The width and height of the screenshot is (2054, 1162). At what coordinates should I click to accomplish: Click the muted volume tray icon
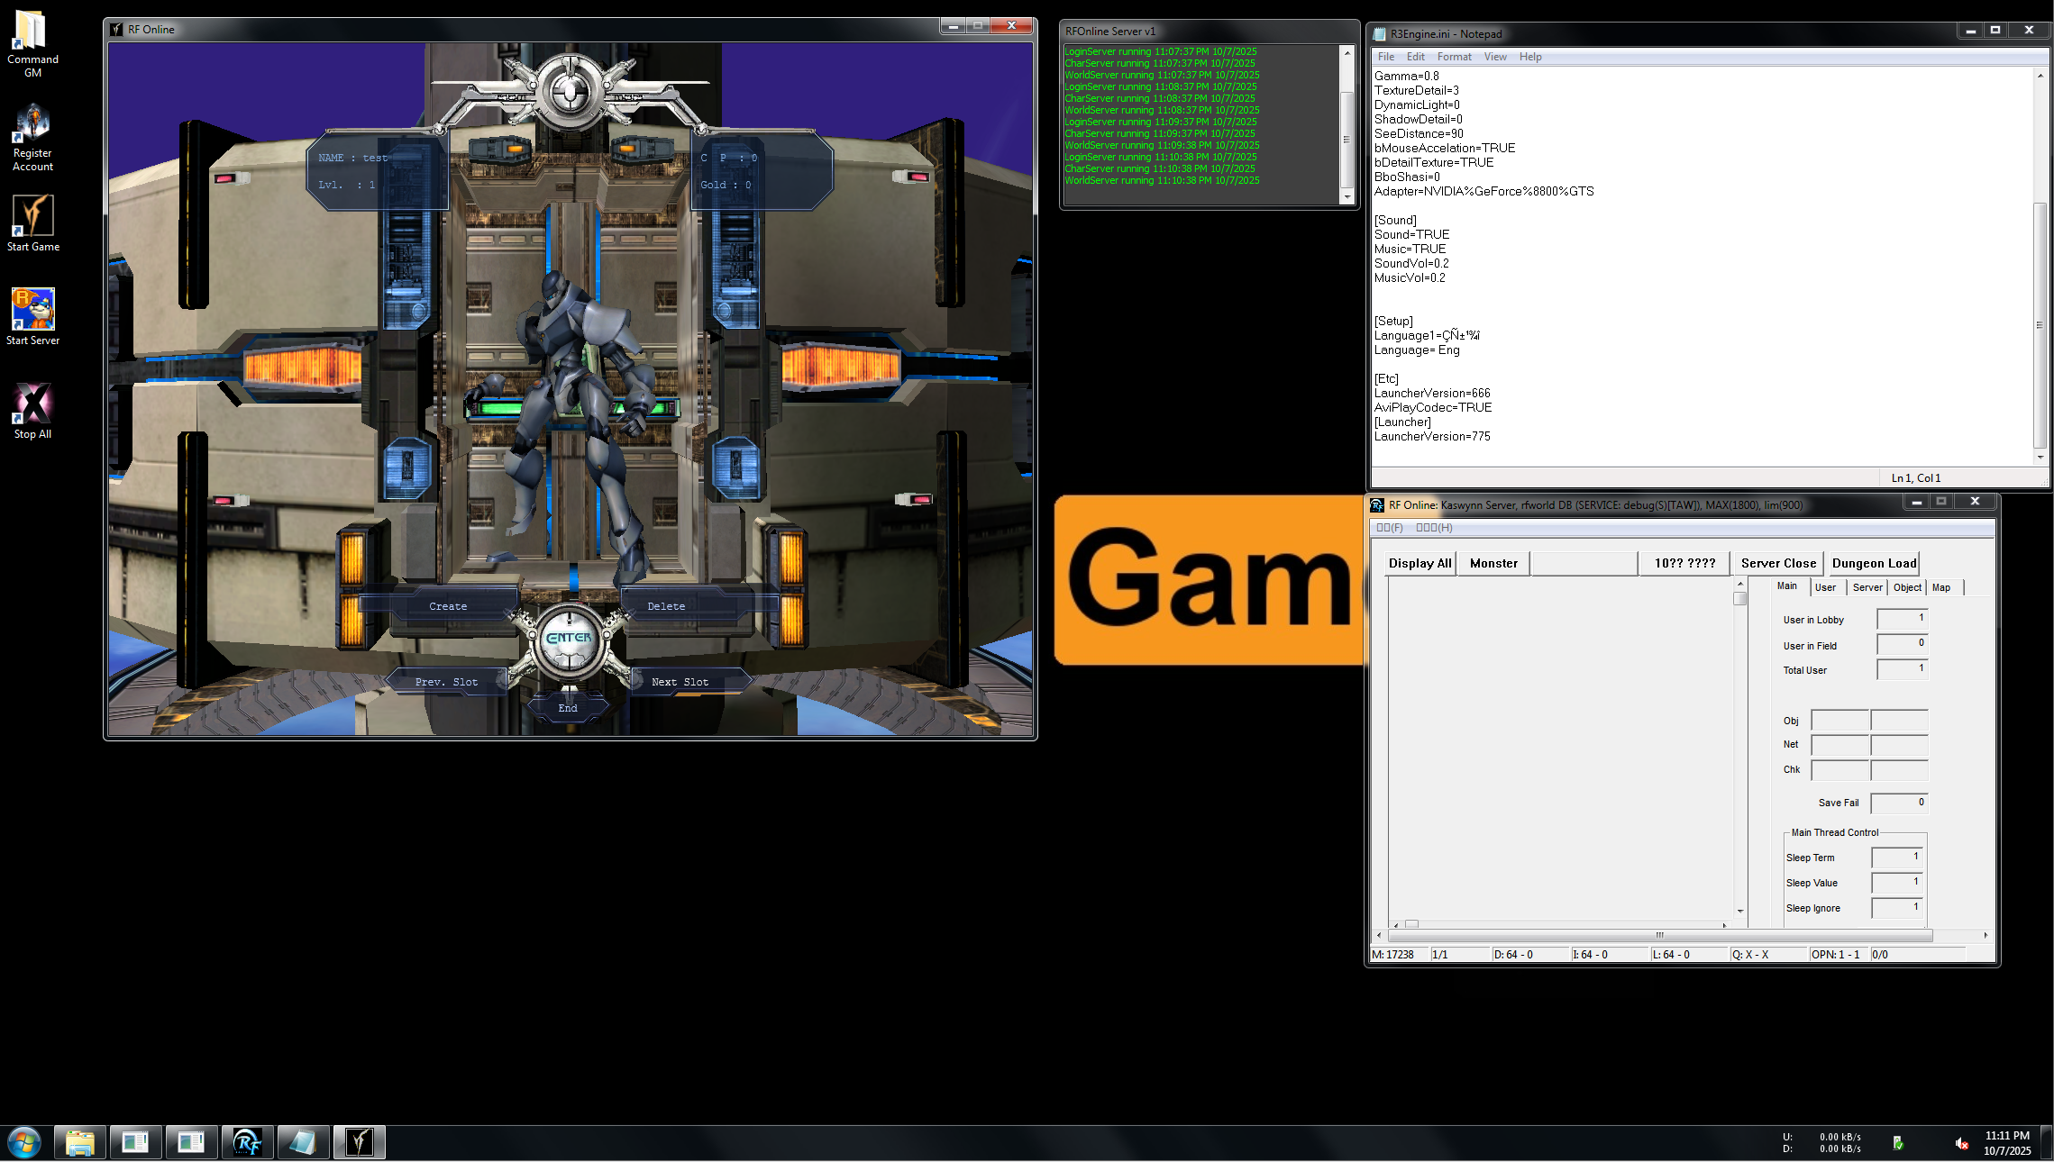click(1961, 1143)
